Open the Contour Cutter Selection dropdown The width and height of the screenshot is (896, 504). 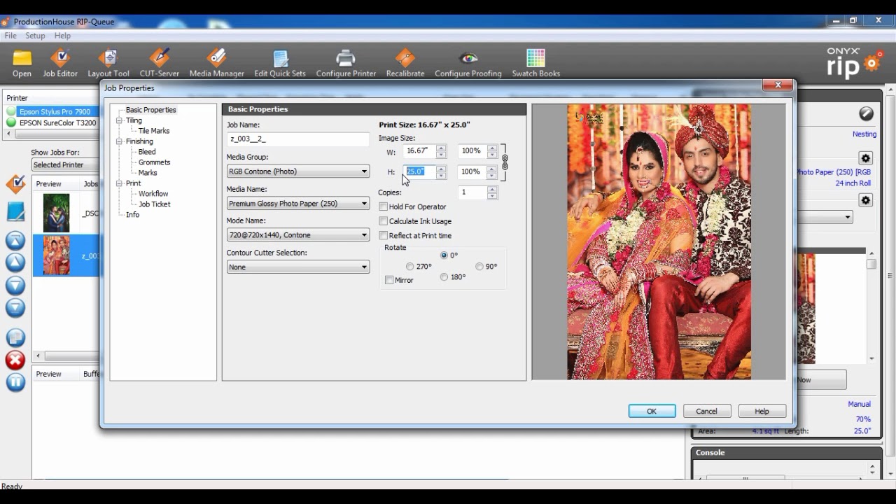click(297, 267)
